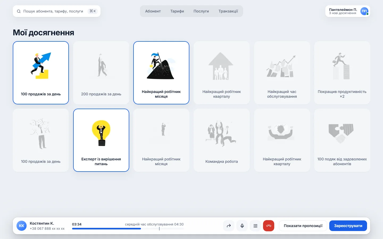Open the highlighted '100 продажів за день' achievement card
The width and height of the screenshot is (383, 239).
(41, 73)
